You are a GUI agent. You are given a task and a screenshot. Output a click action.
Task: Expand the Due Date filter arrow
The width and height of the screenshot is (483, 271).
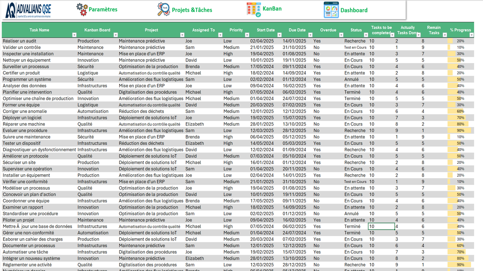coord(310,35)
